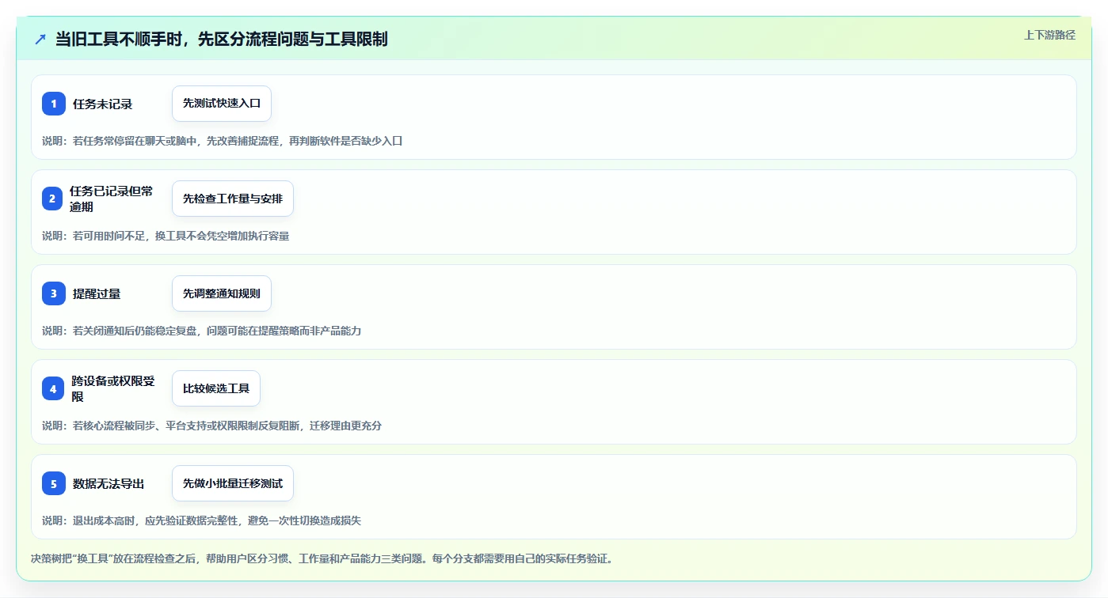Click the arrow icon beside the header title
1108x598 pixels.
coord(40,39)
